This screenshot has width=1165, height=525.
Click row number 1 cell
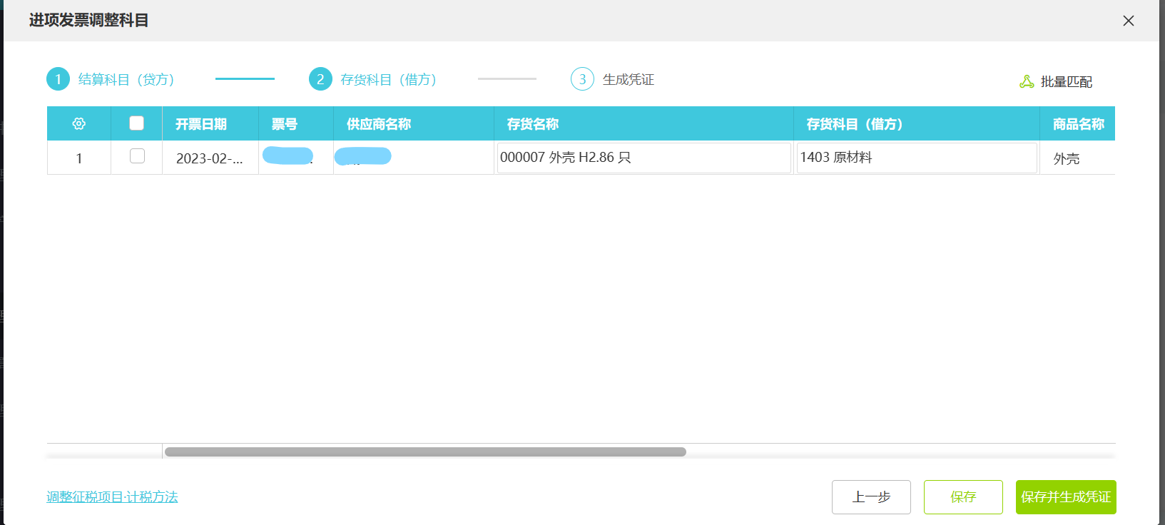79,158
